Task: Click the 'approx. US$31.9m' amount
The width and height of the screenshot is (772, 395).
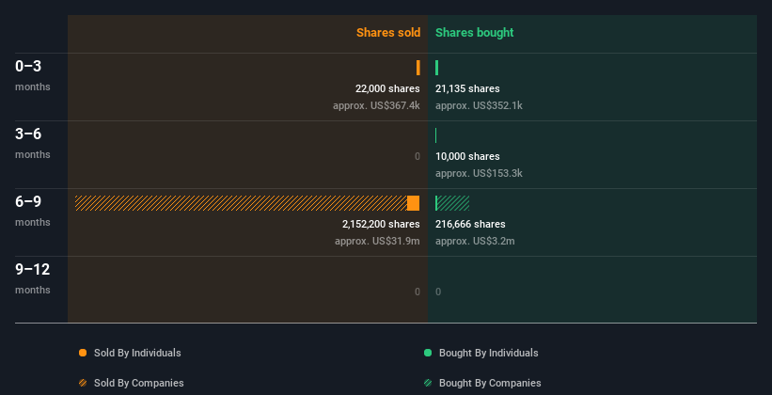Action: point(377,241)
